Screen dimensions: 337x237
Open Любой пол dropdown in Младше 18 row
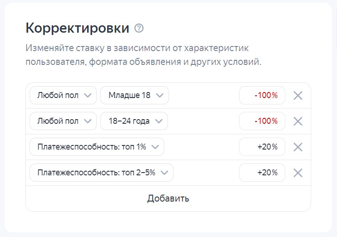(63, 96)
